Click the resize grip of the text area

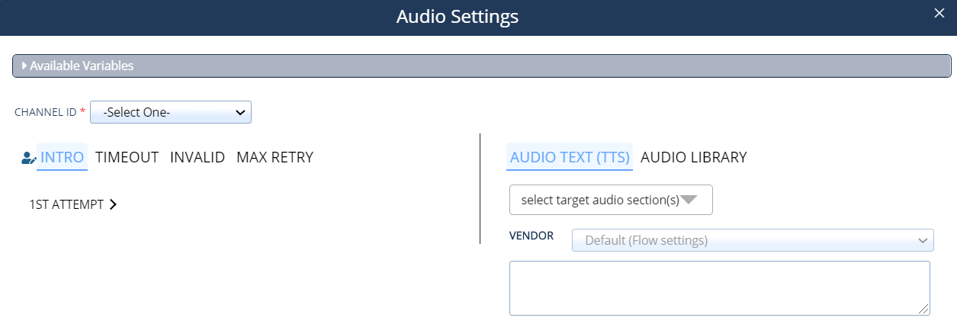click(924, 310)
